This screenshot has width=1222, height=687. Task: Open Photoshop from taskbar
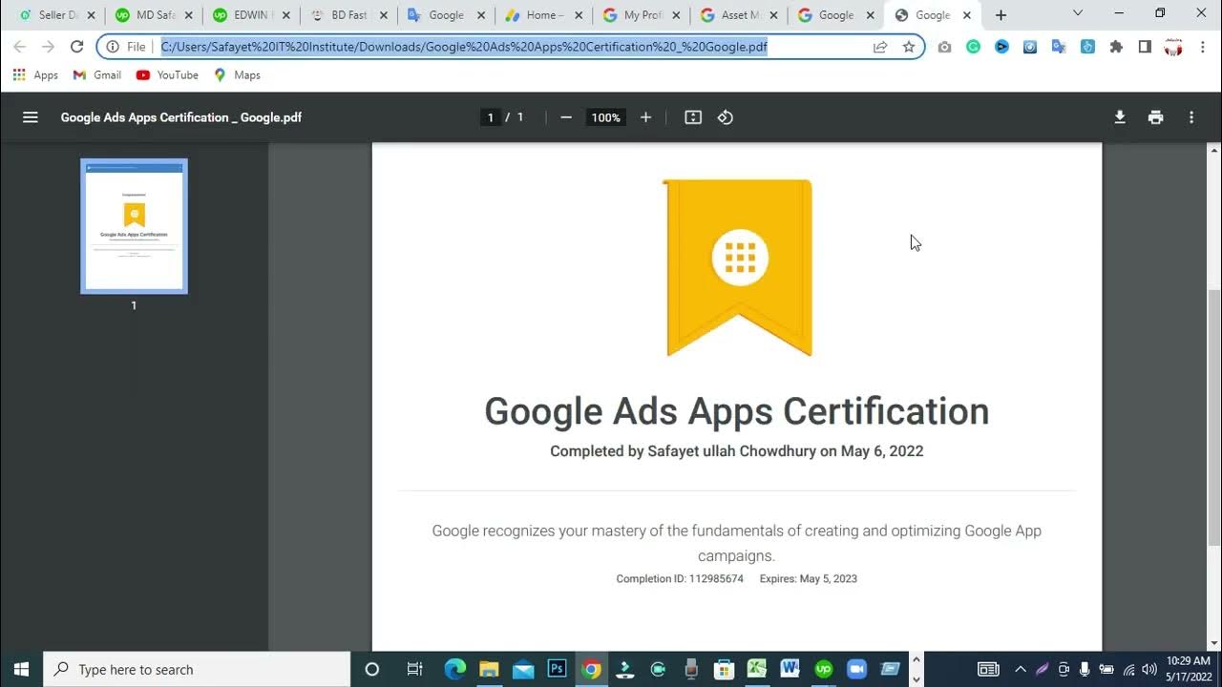pos(557,669)
